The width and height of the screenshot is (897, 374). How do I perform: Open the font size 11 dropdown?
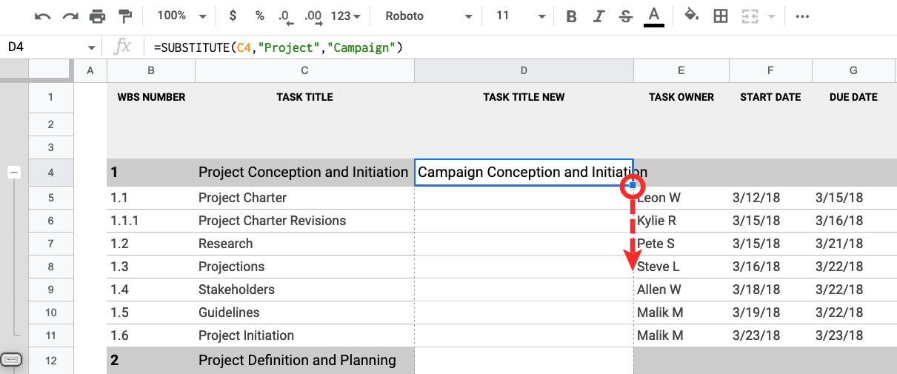tap(521, 16)
